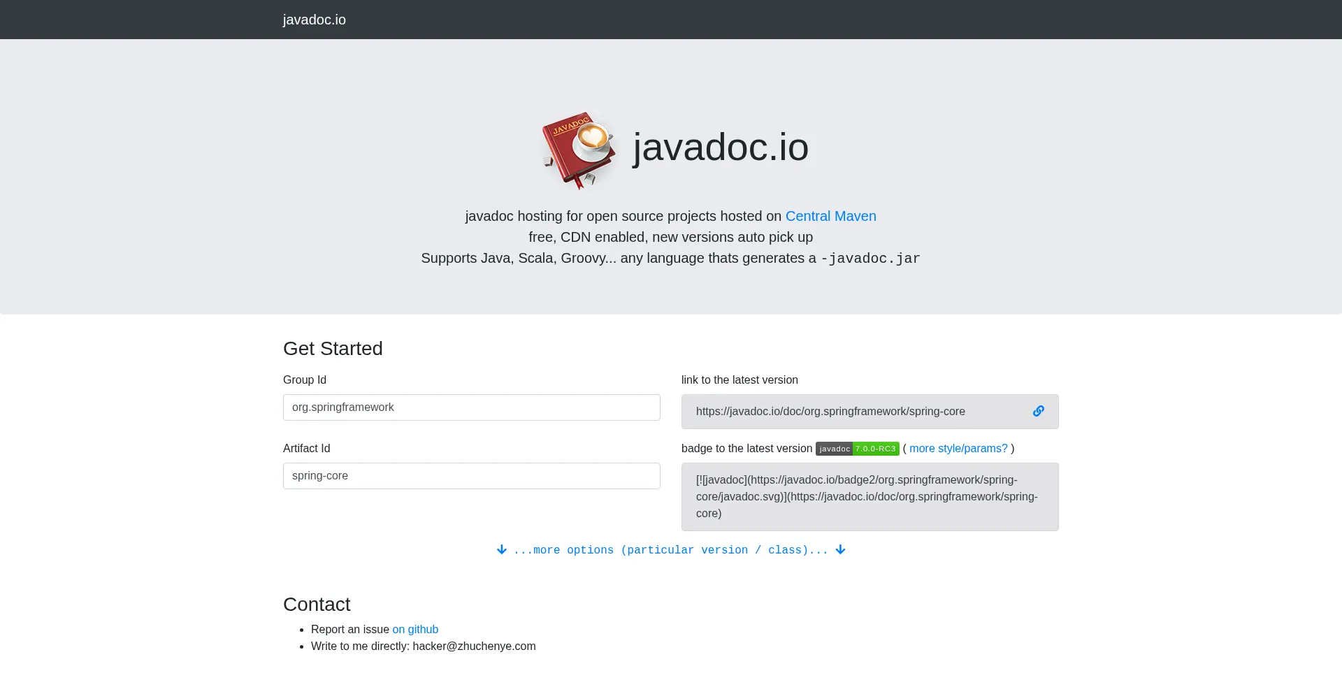Screen dimensions: 1342x694
Task: Open the 'on github' issue link
Action: (x=415, y=629)
